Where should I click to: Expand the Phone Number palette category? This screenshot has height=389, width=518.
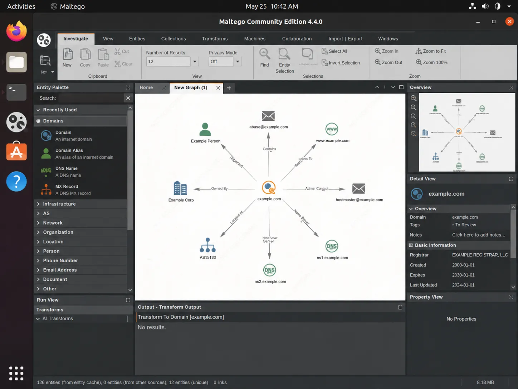pyautogui.click(x=38, y=260)
